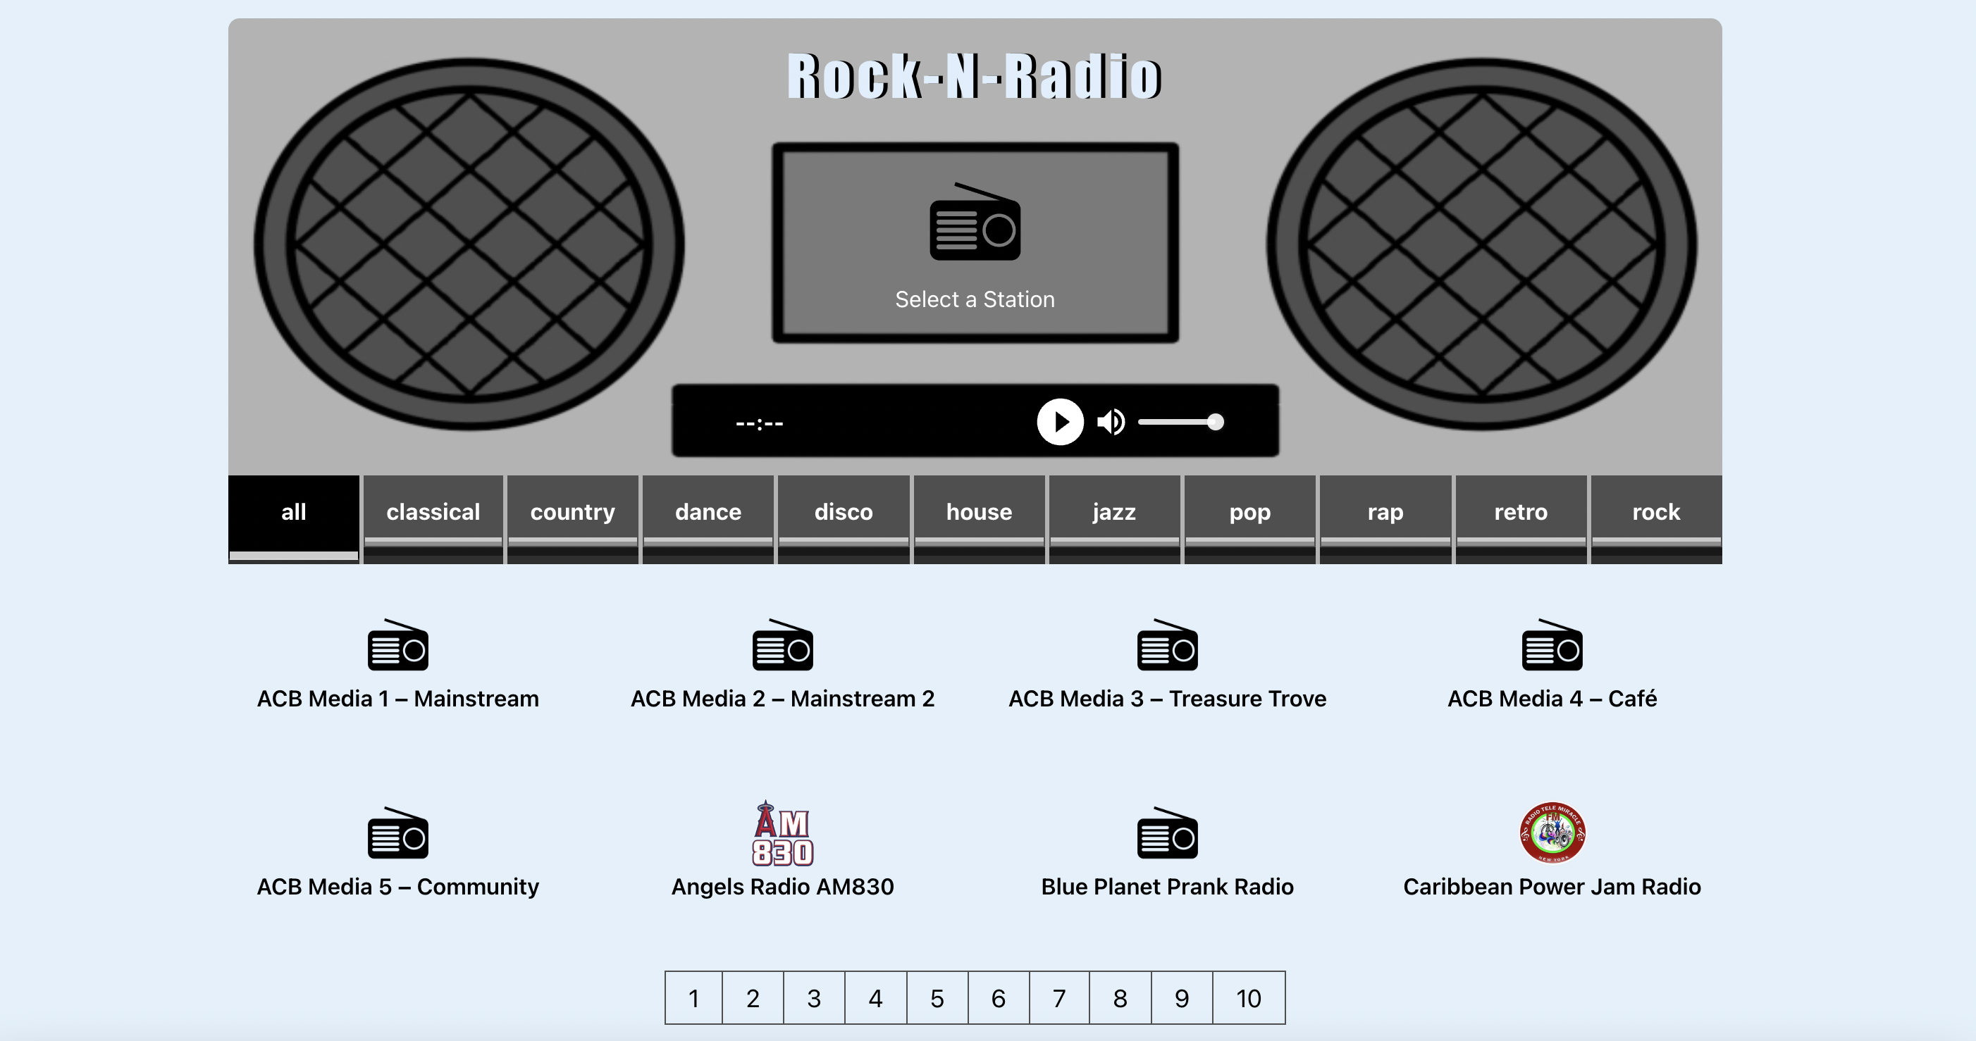Switch to the jazz genre tab
Screen dimensions: 1976x1041
[1114, 511]
